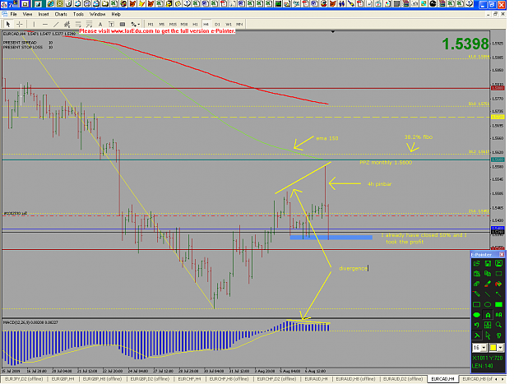514x384 pixels.
Task: Click the e-Pointer undo icon
Action: [x=477, y=325]
